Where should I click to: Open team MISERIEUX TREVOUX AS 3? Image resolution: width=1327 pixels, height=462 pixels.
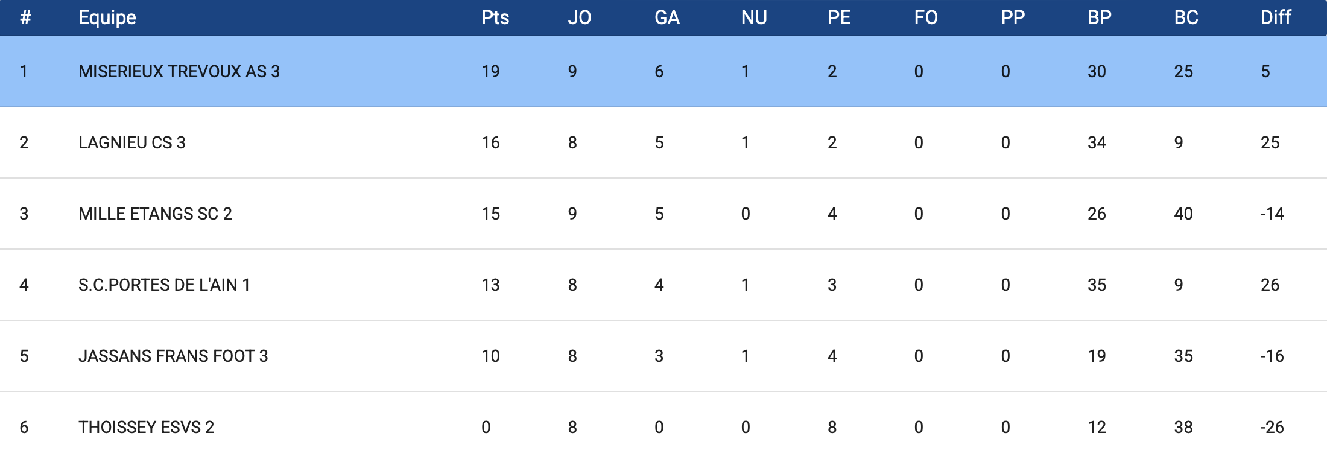179,72
